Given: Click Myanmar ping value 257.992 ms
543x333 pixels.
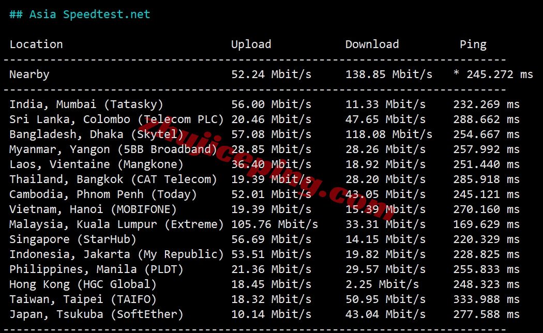Looking at the screenshot, I should click(487, 149).
